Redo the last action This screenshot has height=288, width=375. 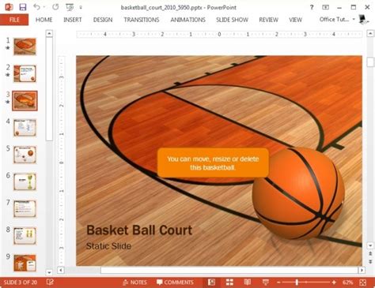coord(55,7)
